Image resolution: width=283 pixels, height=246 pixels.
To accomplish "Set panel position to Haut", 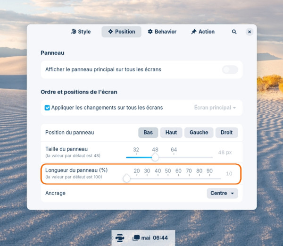I will tap(171, 133).
